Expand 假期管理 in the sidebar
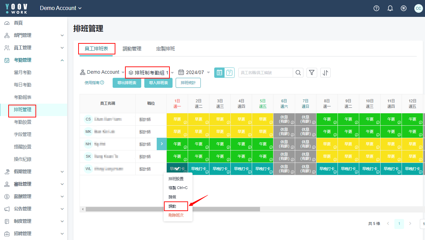The image size is (425, 240). 33,171
